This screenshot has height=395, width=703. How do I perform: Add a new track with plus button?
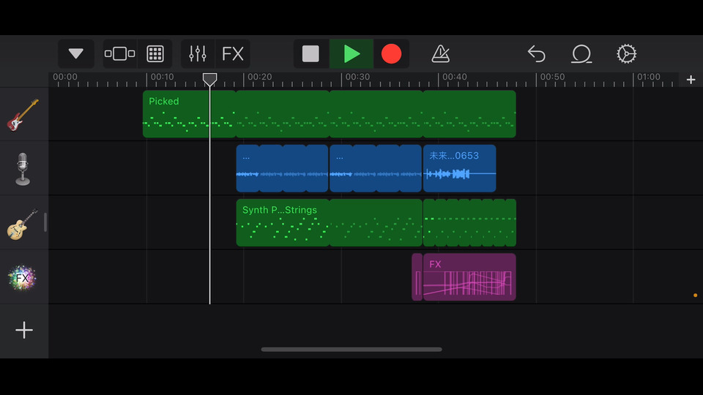(24, 331)
